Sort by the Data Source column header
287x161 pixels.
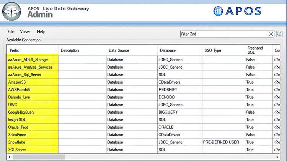pyautogui.click(x=132, y=50)
